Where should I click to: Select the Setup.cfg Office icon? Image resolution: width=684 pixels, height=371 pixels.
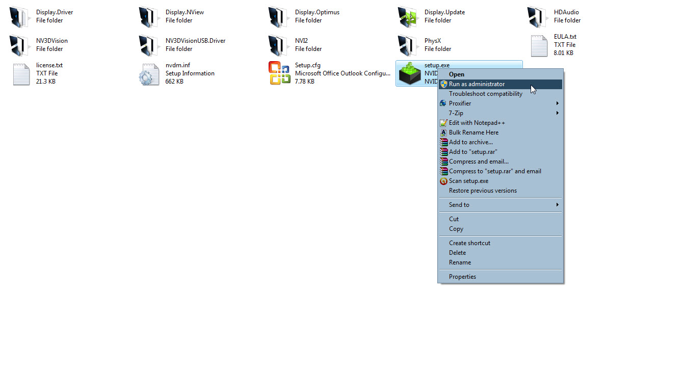point(279,73)
